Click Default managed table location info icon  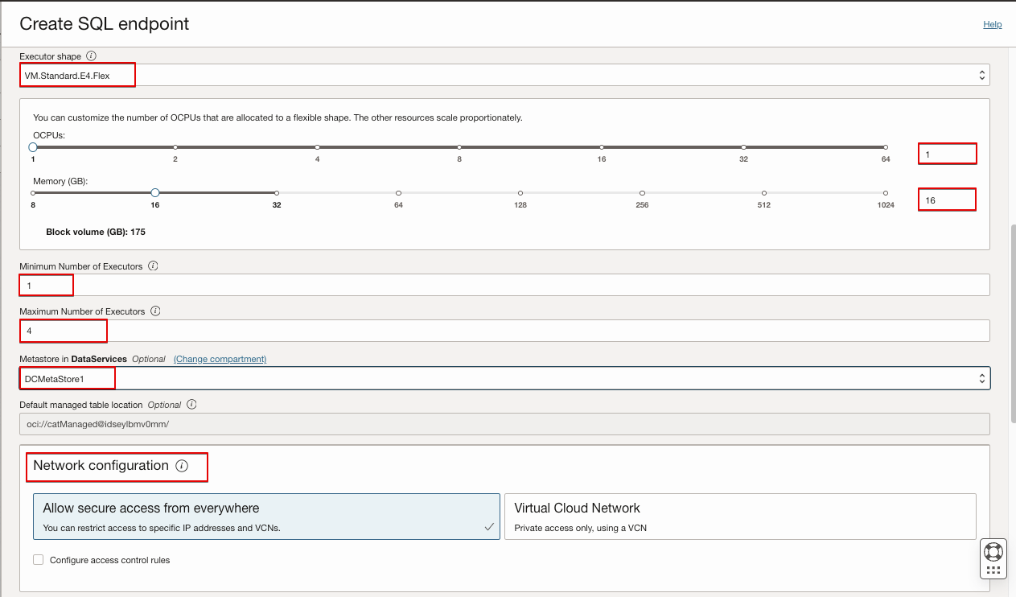coord(191,405)
